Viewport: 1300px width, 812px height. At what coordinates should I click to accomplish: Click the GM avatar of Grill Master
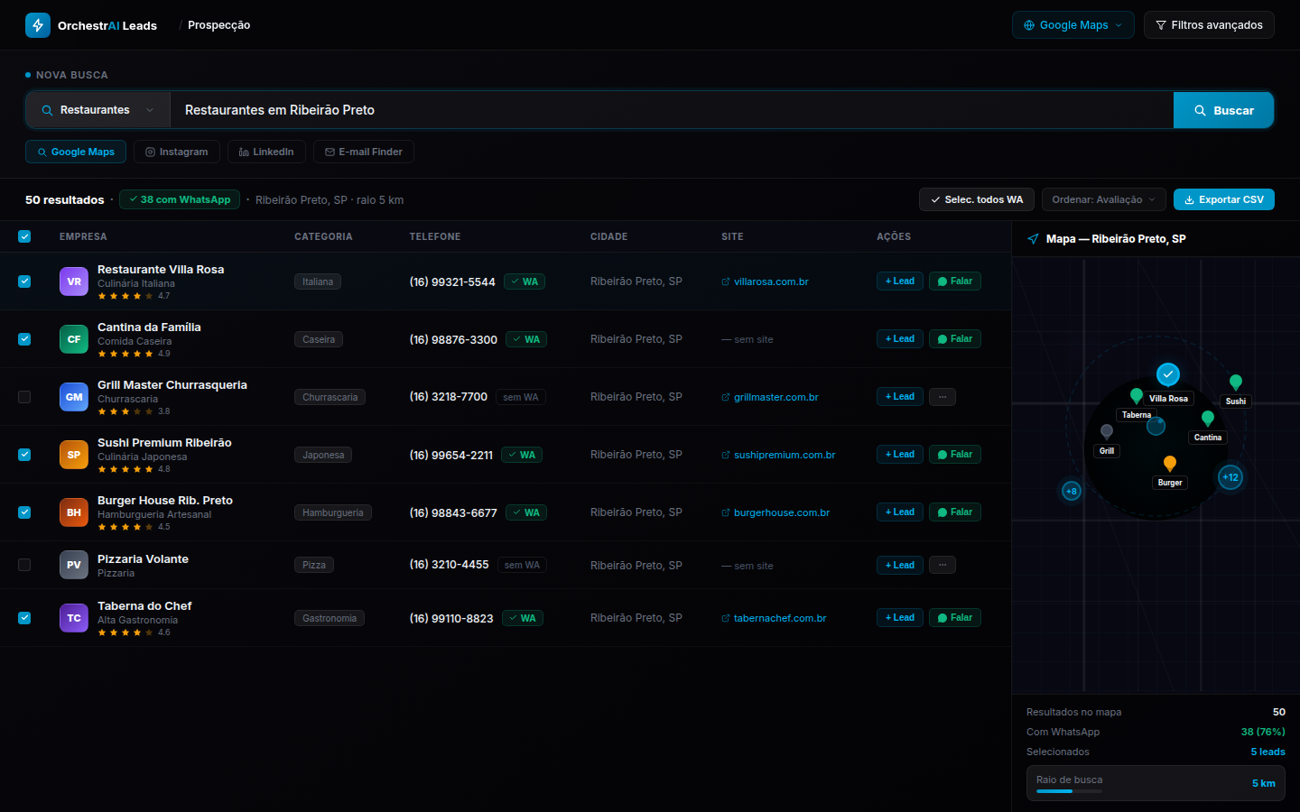(x=74, y=397)
